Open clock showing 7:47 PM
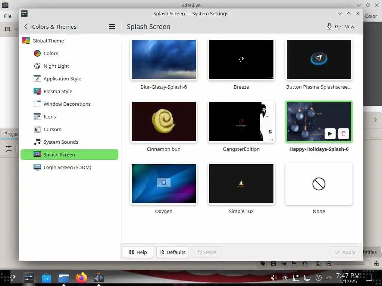This screenshot has width=382, height=286. coord(348,278)
